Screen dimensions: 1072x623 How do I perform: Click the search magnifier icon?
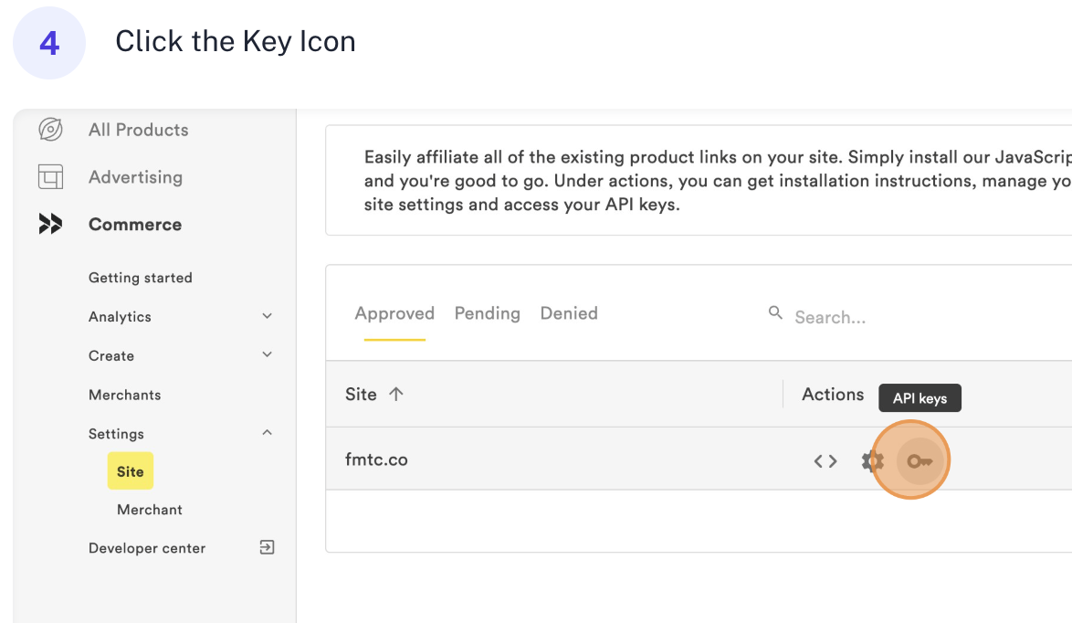point(775,313)
